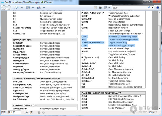Click 'Back/Forward history' text
Screen dimensions: 162x116
(x=50, y=72)
